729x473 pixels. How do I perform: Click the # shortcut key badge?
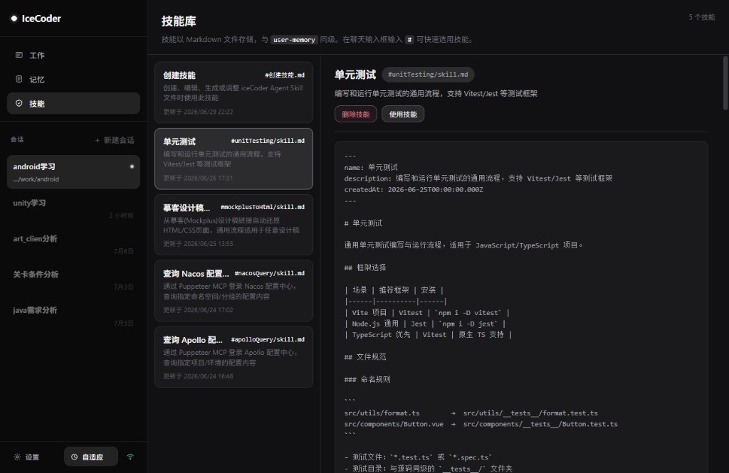click(409, 40)
